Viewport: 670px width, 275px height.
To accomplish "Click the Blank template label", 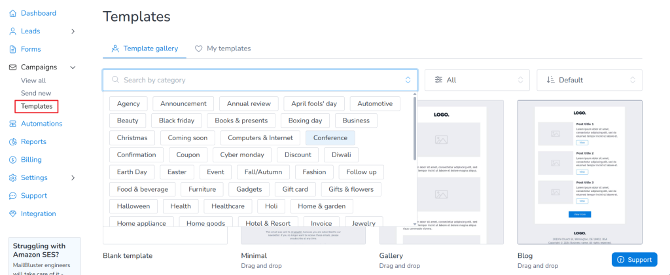I will pos(128,256).
